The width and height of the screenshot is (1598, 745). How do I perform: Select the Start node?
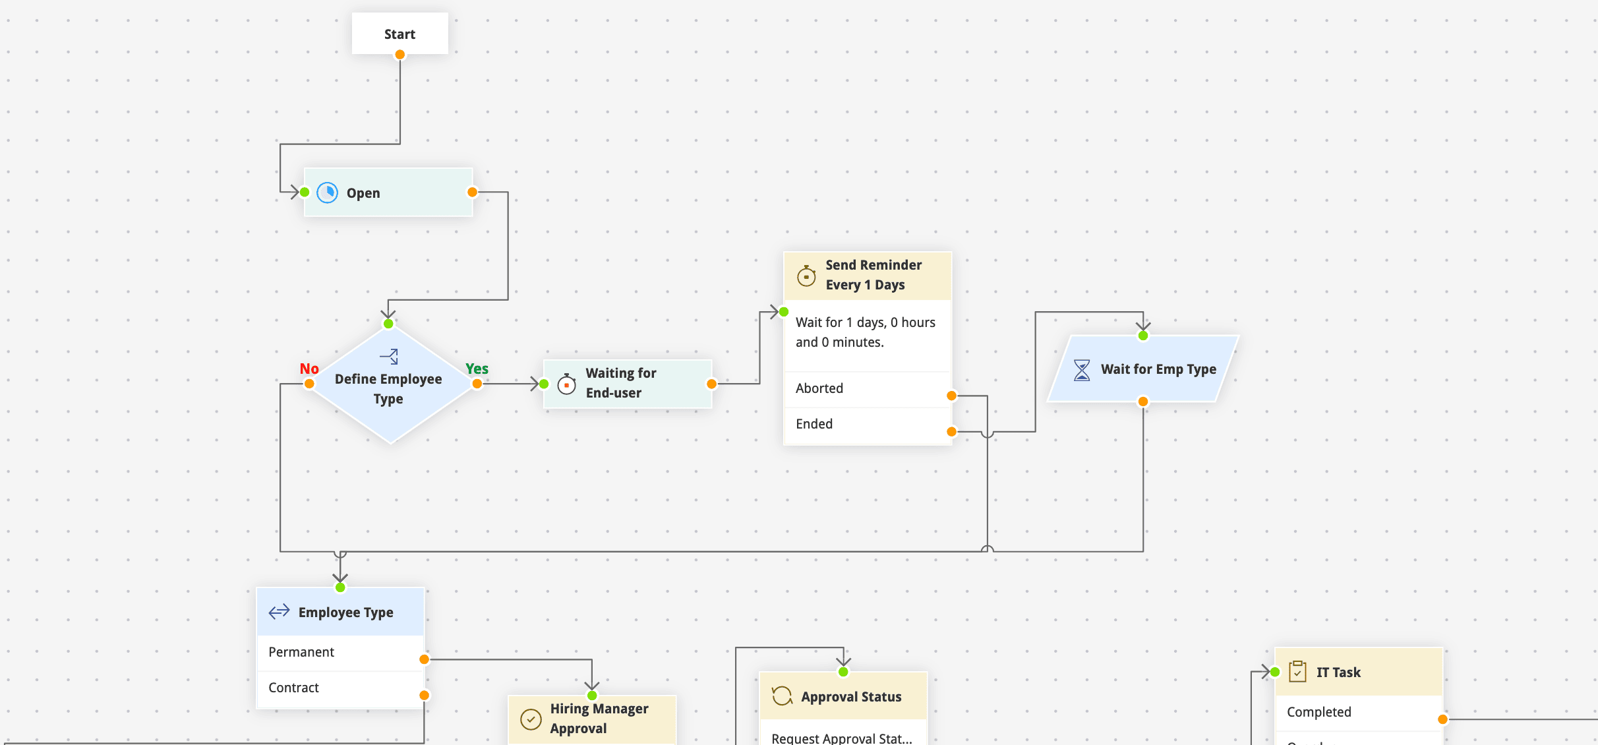[399, 34]
